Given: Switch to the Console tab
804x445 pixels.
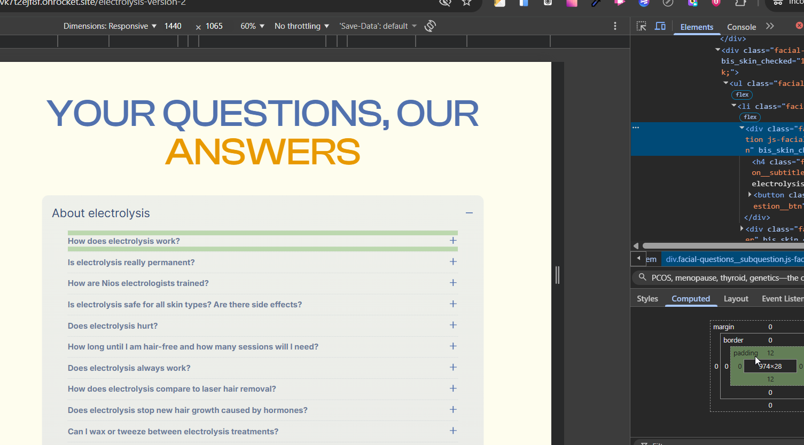Looking at the screenshot, I should click(x=741, y=27).
